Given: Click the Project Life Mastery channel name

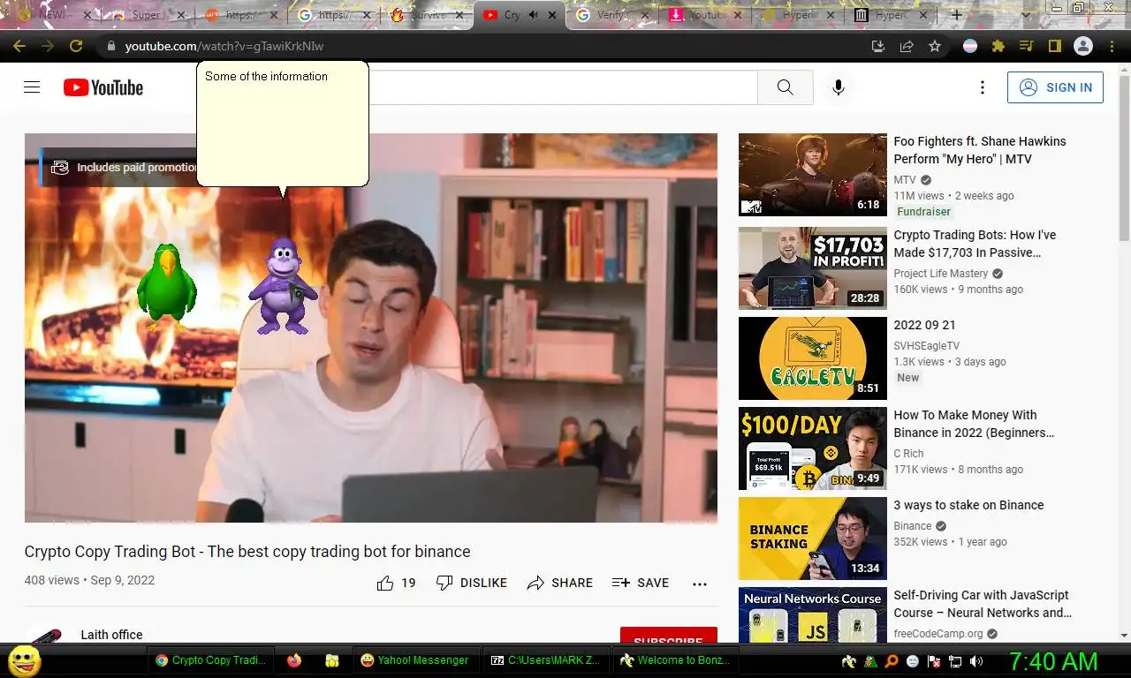Looking at the screenshot, I should (941, 274).
